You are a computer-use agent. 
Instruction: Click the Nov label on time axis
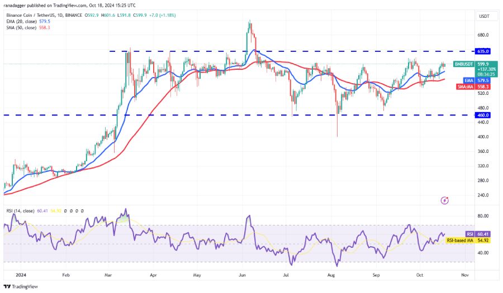(x=465, y=275)
